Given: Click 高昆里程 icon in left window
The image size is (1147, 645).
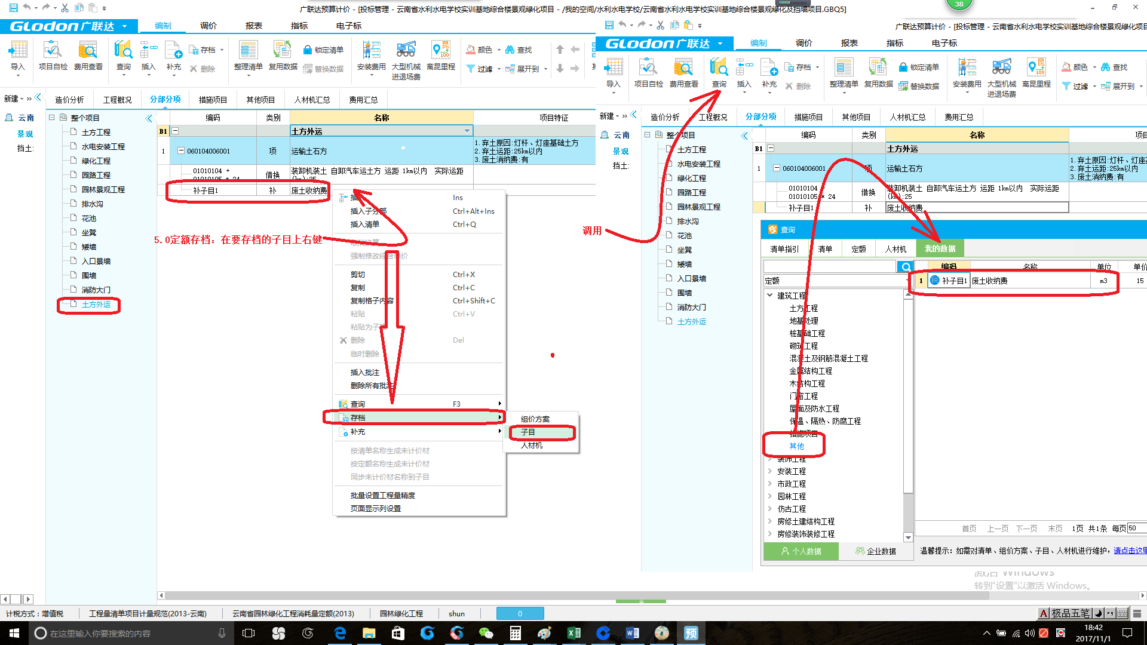Looking at the screenshot, I should tap(441, 57).
